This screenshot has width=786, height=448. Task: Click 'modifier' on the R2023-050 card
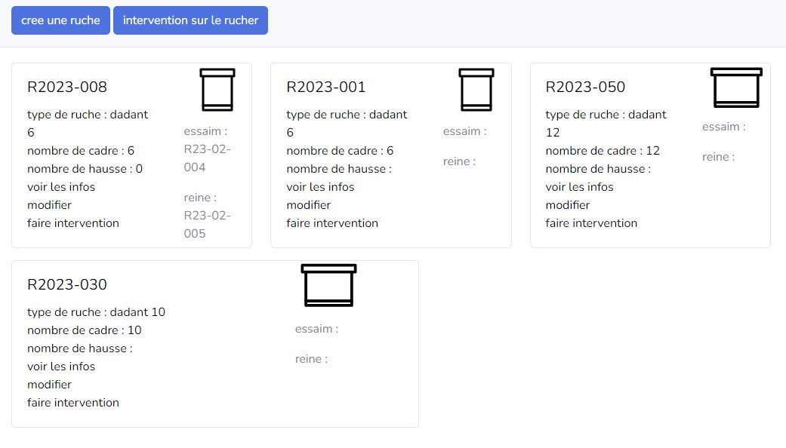(567, 204)
